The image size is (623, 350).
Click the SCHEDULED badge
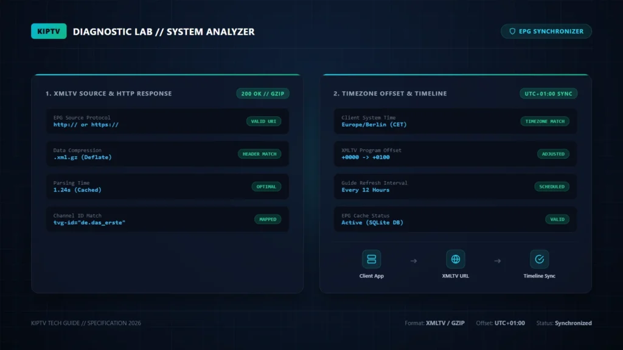[x=551, y=187]
